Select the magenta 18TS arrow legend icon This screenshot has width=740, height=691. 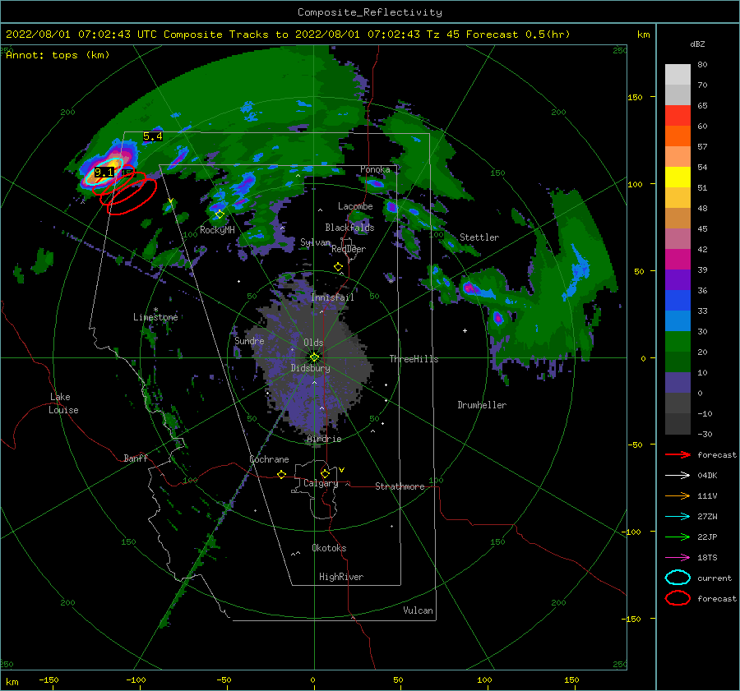click(678, 558)
